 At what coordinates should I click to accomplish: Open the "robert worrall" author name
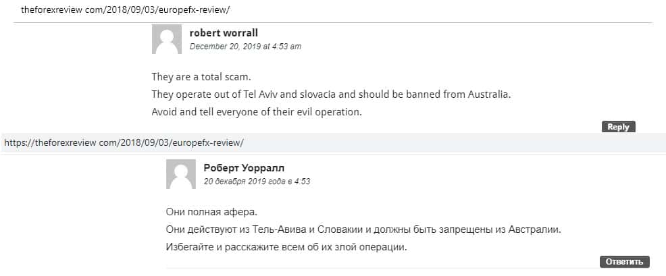click(224, 33)
